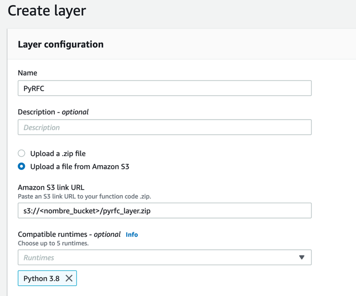356x296 pixels.
Task: Click the "Amazon S3 link URL" label
Action: (51, 188)
